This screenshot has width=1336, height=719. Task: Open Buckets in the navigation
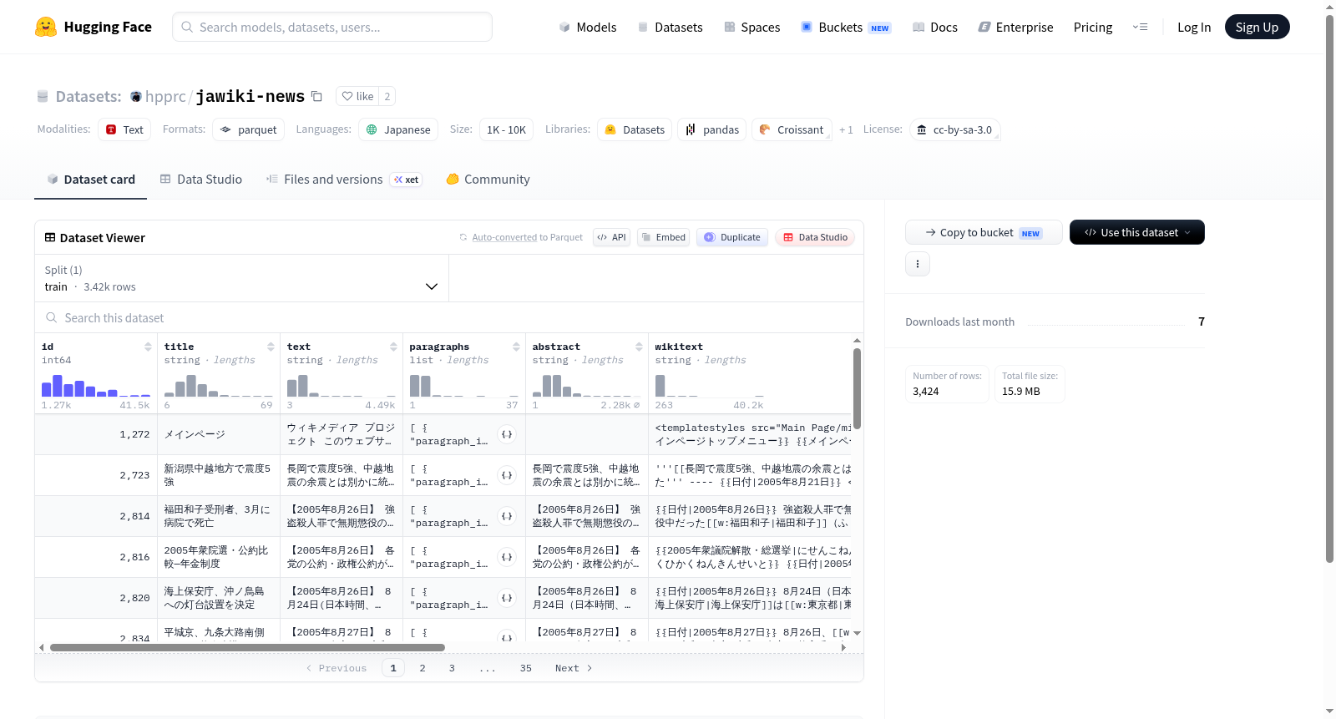(846, 27)
